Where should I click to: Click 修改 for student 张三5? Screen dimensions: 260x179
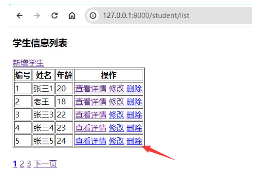tap(116, 141)
